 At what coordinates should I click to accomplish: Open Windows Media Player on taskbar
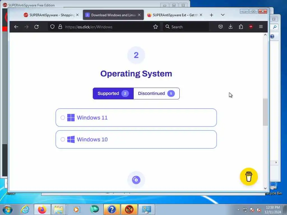click(x=77, y=209)
